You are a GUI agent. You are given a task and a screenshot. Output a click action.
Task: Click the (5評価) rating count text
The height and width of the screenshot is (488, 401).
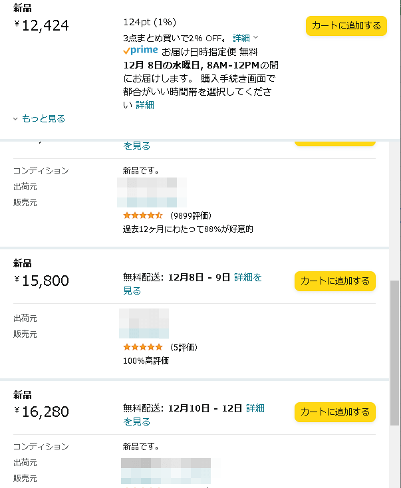pyautogui.click(x=184, y=347)
